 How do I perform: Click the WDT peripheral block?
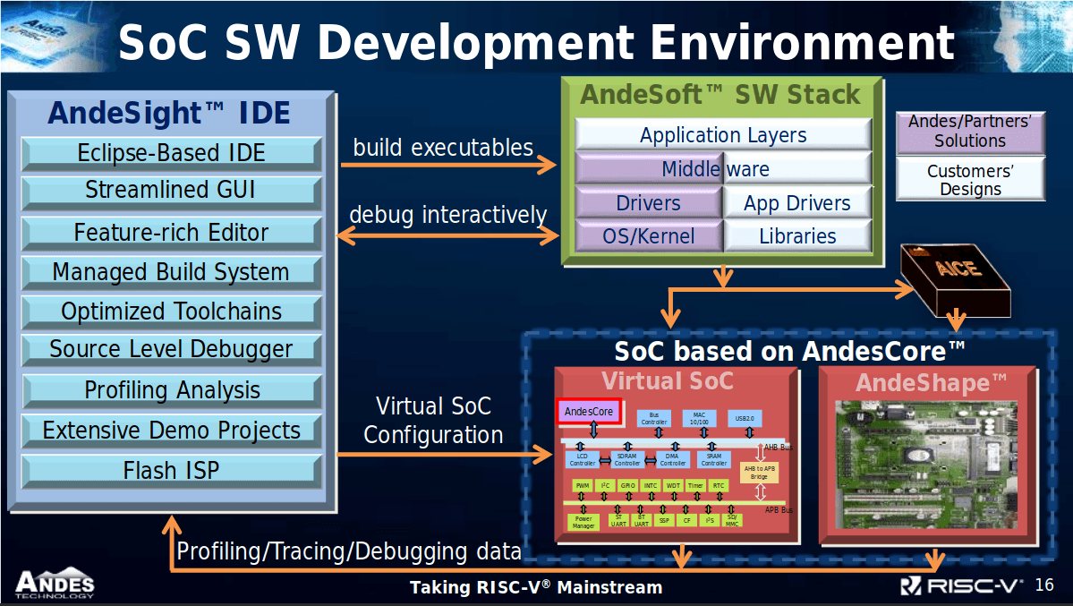coord(673,485)
